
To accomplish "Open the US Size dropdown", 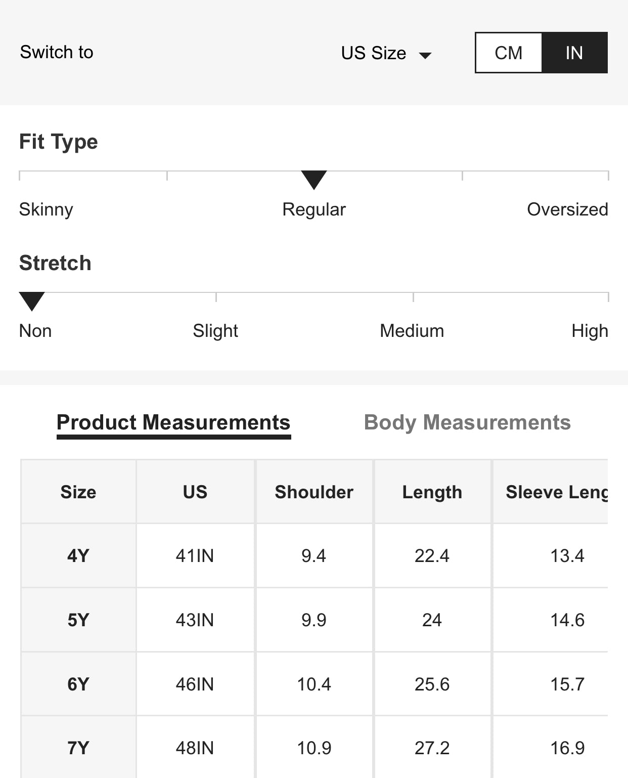I will pyautogui.click(x=386, y=53).
